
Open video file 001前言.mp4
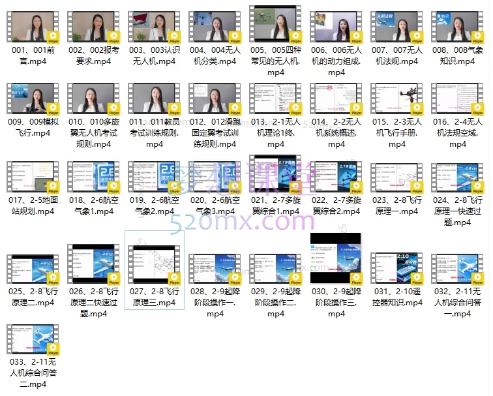(x=33, y=26)
